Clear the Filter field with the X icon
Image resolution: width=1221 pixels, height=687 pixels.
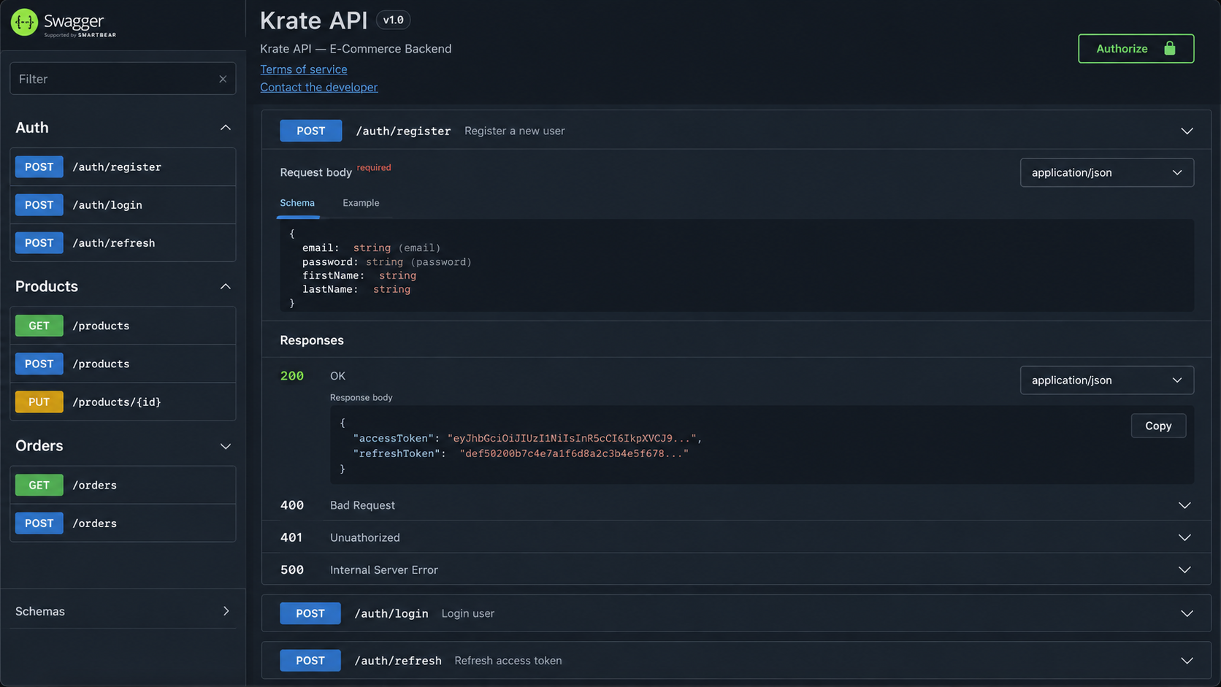click(223, 79)
